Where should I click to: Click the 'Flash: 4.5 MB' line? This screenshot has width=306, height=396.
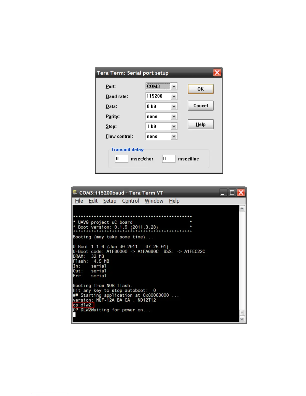pos(91,261)
